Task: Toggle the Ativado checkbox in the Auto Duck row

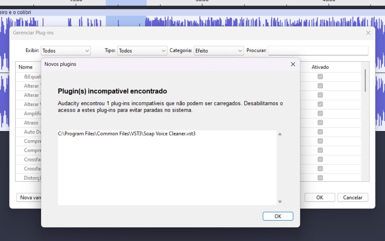Action: (320, 132)
